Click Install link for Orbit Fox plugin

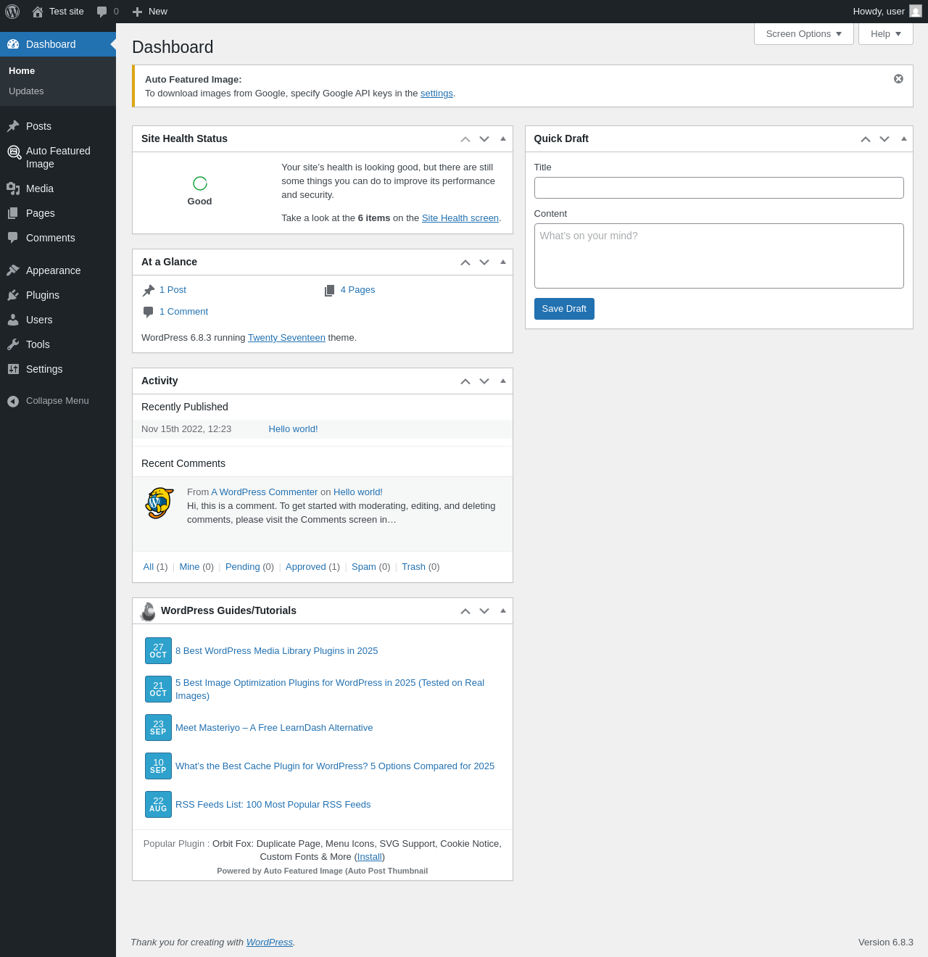tap(370, 857)
